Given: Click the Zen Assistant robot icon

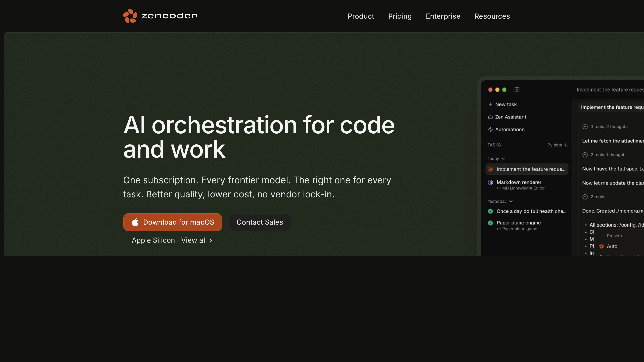Looking at the screenshot, I should tap(490, 117).
